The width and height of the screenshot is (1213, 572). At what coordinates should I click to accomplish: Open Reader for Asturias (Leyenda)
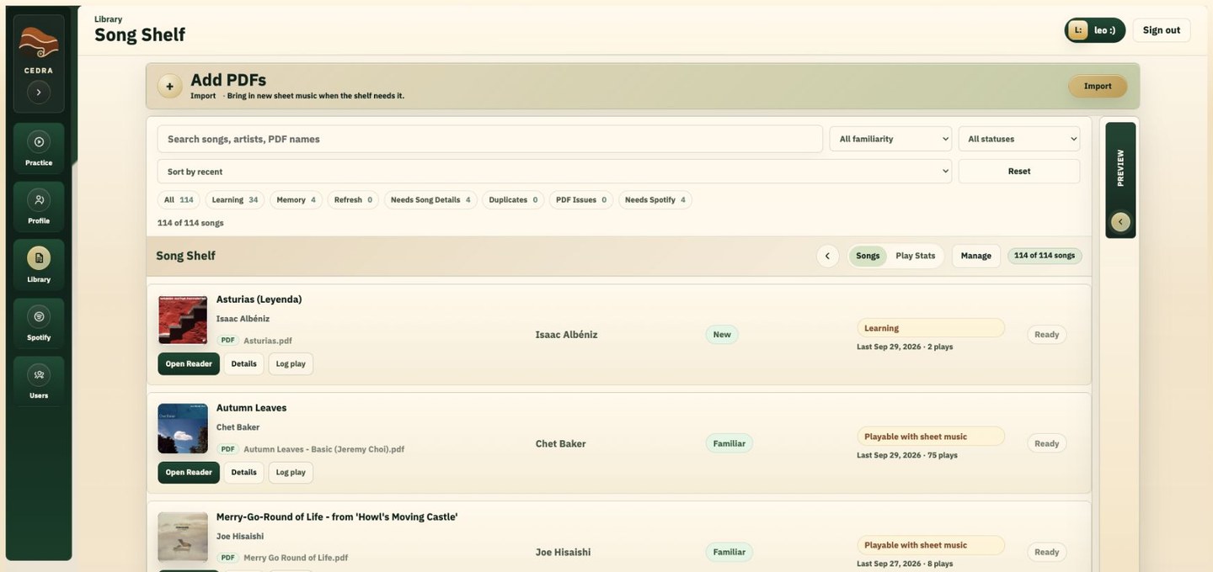pos(189,364)
